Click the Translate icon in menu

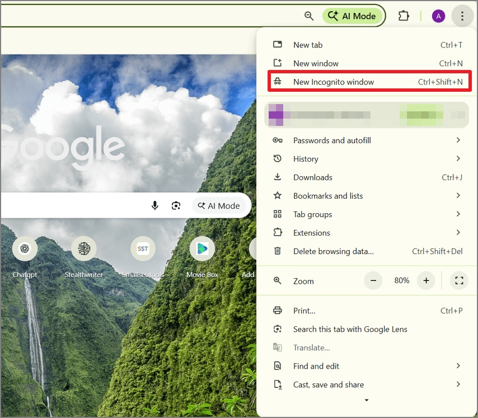(x=278, y=347)
